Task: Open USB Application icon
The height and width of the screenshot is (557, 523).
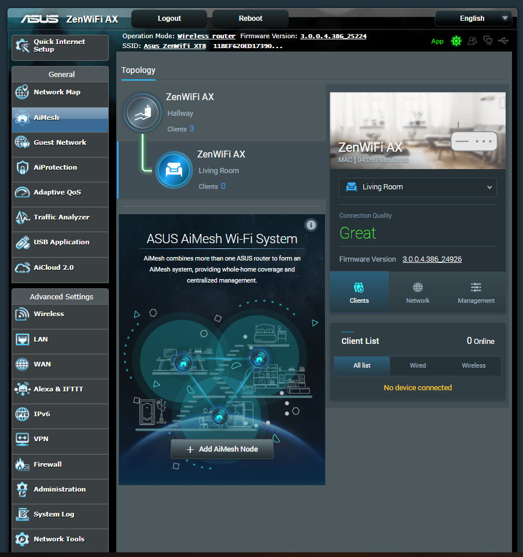Action: click(22, 242)
